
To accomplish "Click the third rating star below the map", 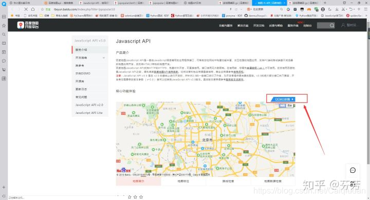I will pos(141,197).
